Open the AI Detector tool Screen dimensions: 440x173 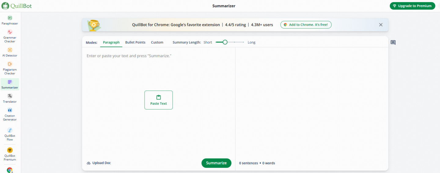click(10, 52)
